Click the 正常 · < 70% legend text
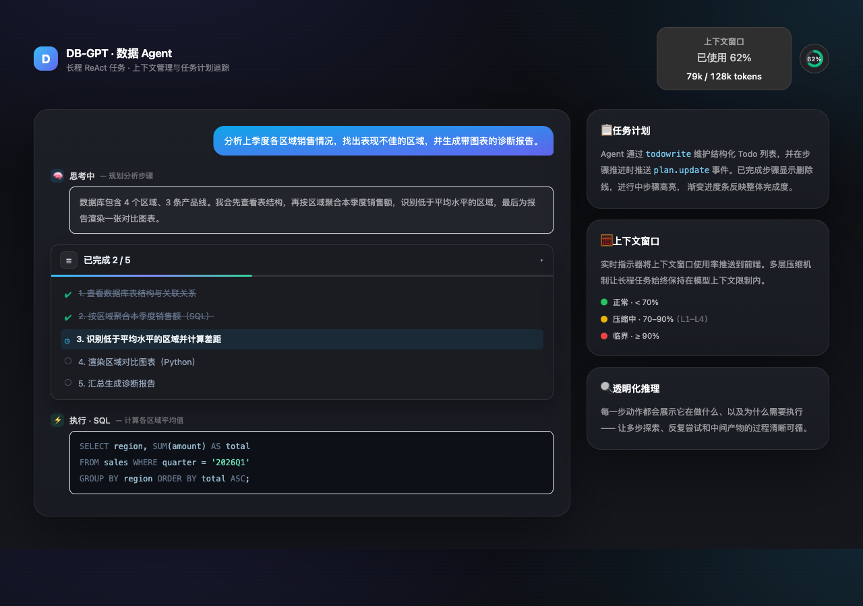 pyautogui.click(x=636, y=302)
